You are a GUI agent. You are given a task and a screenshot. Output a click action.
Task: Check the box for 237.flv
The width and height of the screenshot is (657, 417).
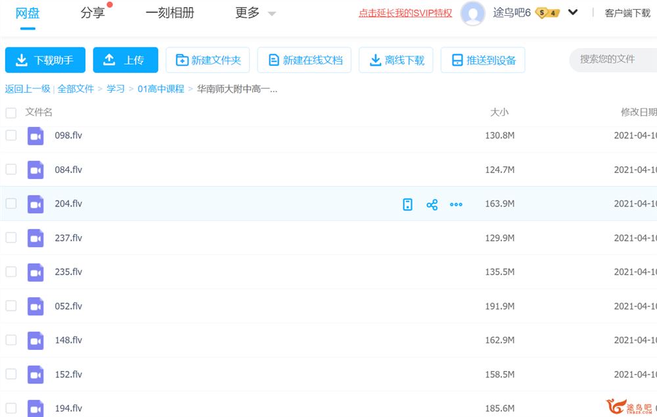point(11,237)
